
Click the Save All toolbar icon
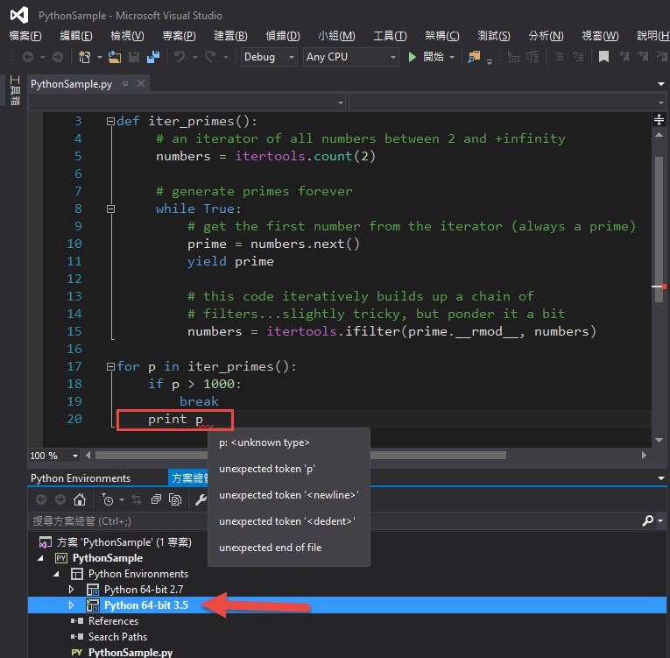tap(153, 57)
